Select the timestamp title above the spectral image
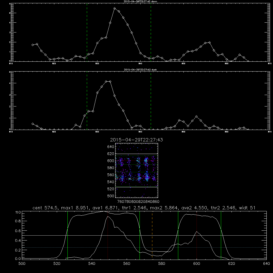Viewport: 273px width, 273px height. (136, 140)
